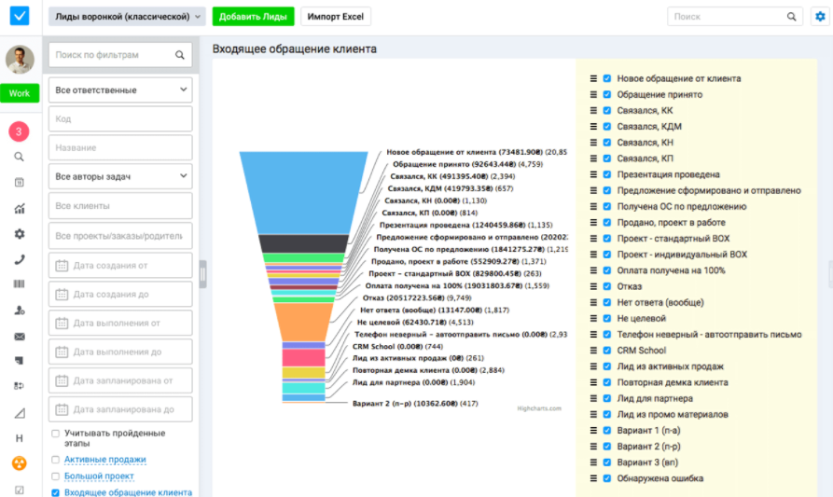Grab the reorder handle for Обнаружена ошибка
Viewport: 833px width, 497px height.
coord(593,478)
